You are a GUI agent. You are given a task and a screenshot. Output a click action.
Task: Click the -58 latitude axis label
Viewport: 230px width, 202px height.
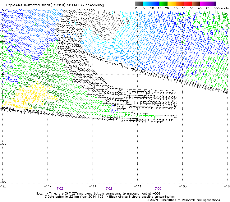pos(3,144)
